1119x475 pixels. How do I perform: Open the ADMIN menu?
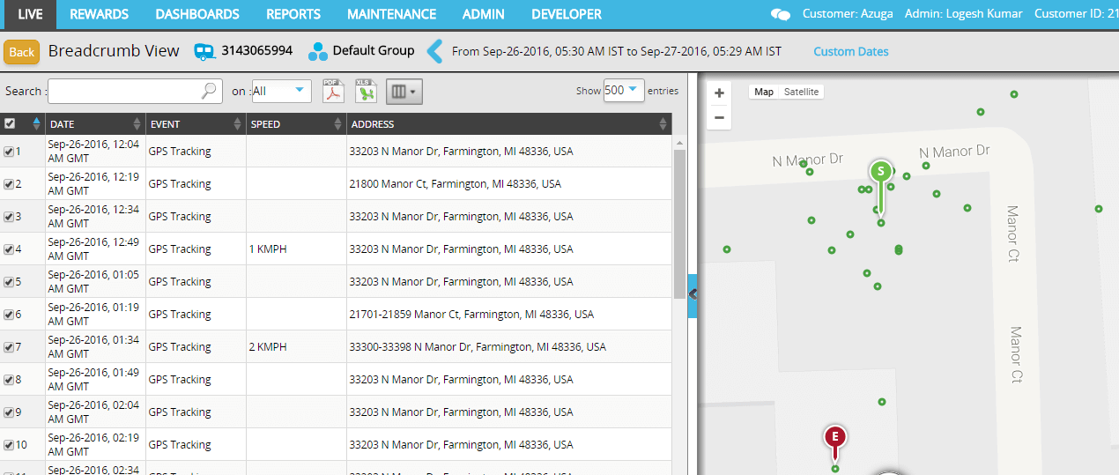tap(484, 14)
